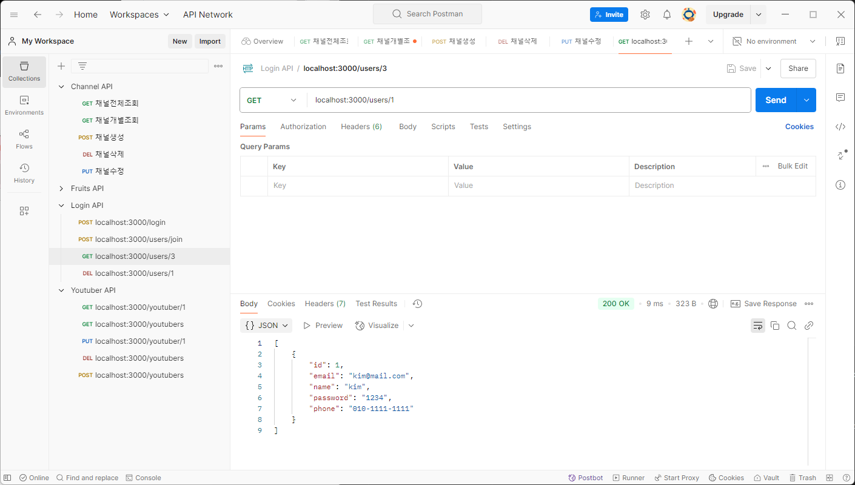
Task: Click Save Response
Action: point(763,304)
